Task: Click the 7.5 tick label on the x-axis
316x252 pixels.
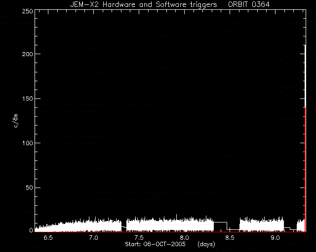Action: click(x=139, y=238)
